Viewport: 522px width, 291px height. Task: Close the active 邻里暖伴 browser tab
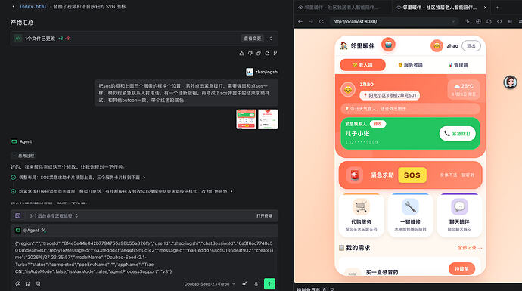[x=485, y=7]
